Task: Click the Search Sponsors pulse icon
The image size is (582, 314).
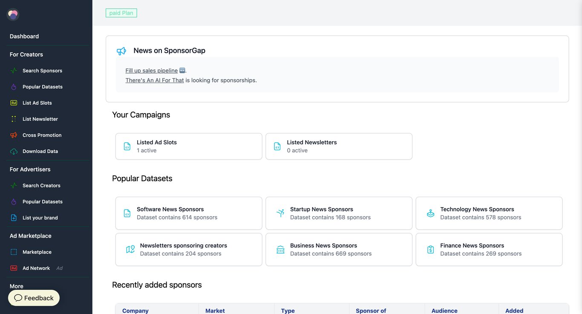Action: tap(14, 71)
